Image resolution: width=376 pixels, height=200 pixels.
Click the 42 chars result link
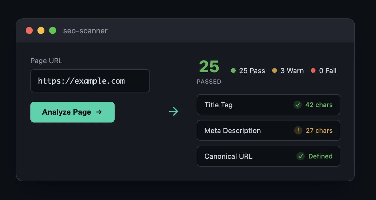pos(319,105)
